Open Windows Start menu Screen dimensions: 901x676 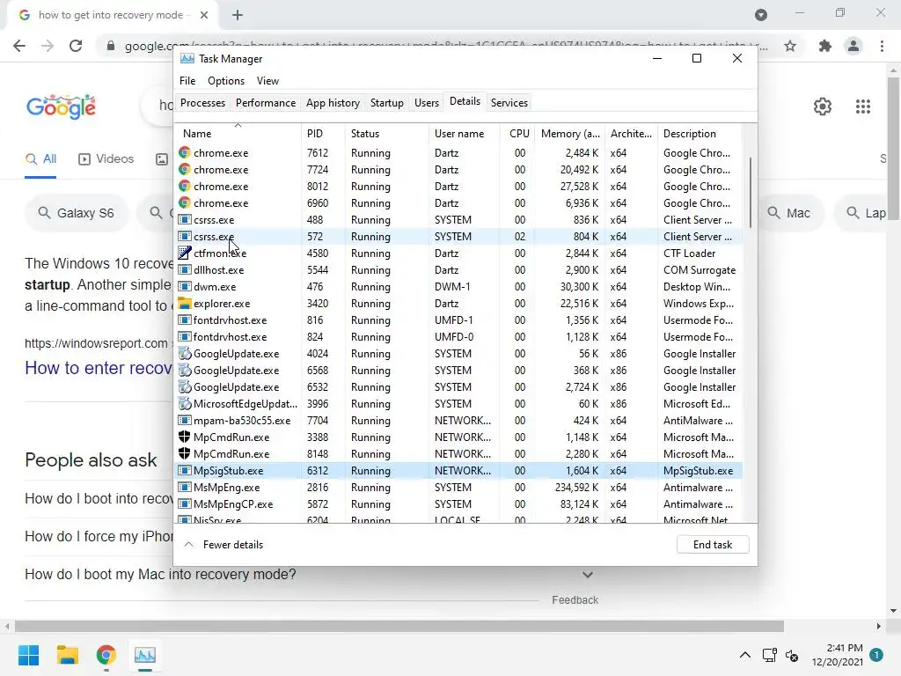tap(29, 655)
